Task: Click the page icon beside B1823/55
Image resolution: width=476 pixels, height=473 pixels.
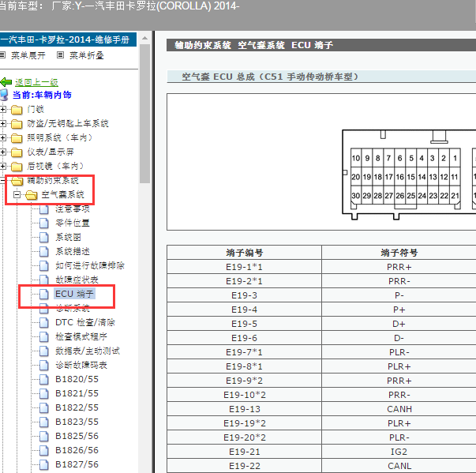Action: tap(44, 422)
